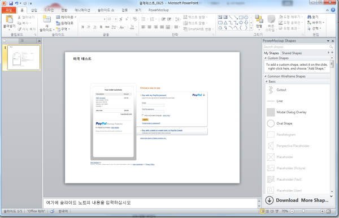
Task: Toggle strikethrough abc formatting
Action: tap(107, 27)
